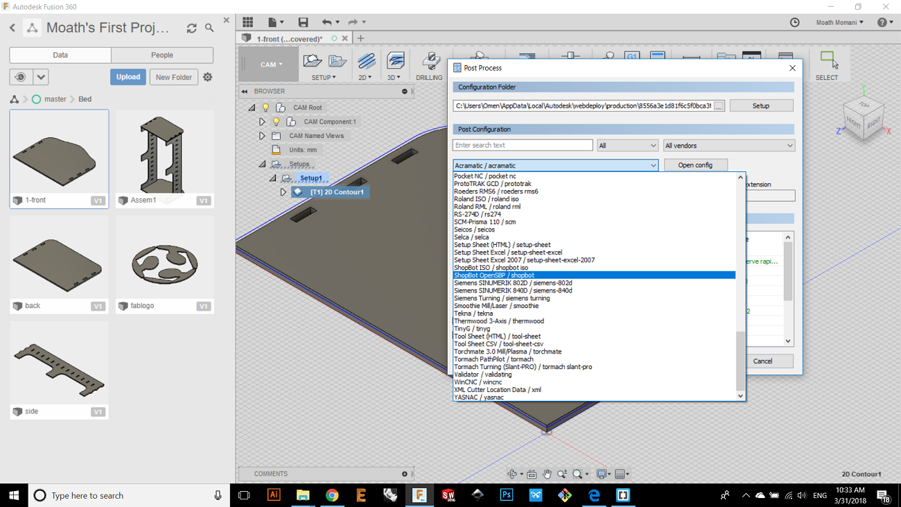Search the project data panel
The height and width of the screenshot is (507, 901).
coord(209,28)
